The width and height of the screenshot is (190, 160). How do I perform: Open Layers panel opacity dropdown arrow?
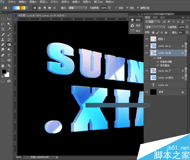(x=187, y=27)
